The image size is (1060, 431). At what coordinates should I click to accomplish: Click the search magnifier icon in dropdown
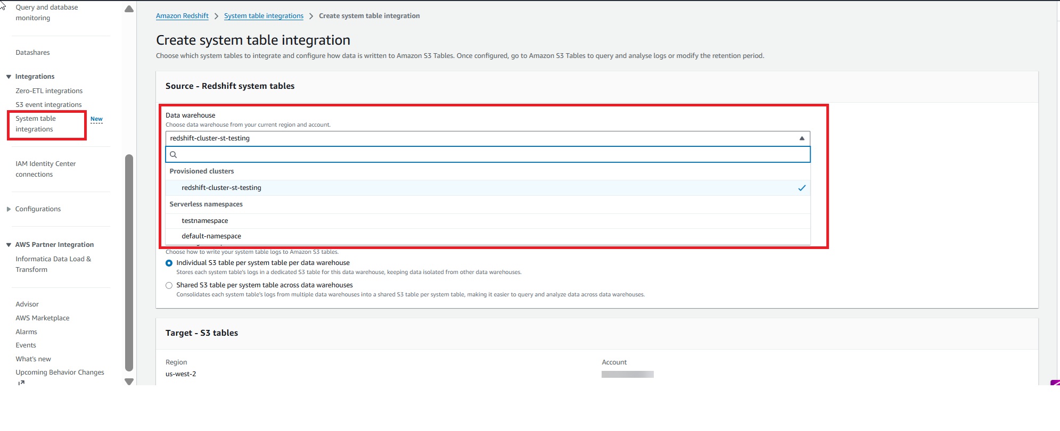[173, 155]
